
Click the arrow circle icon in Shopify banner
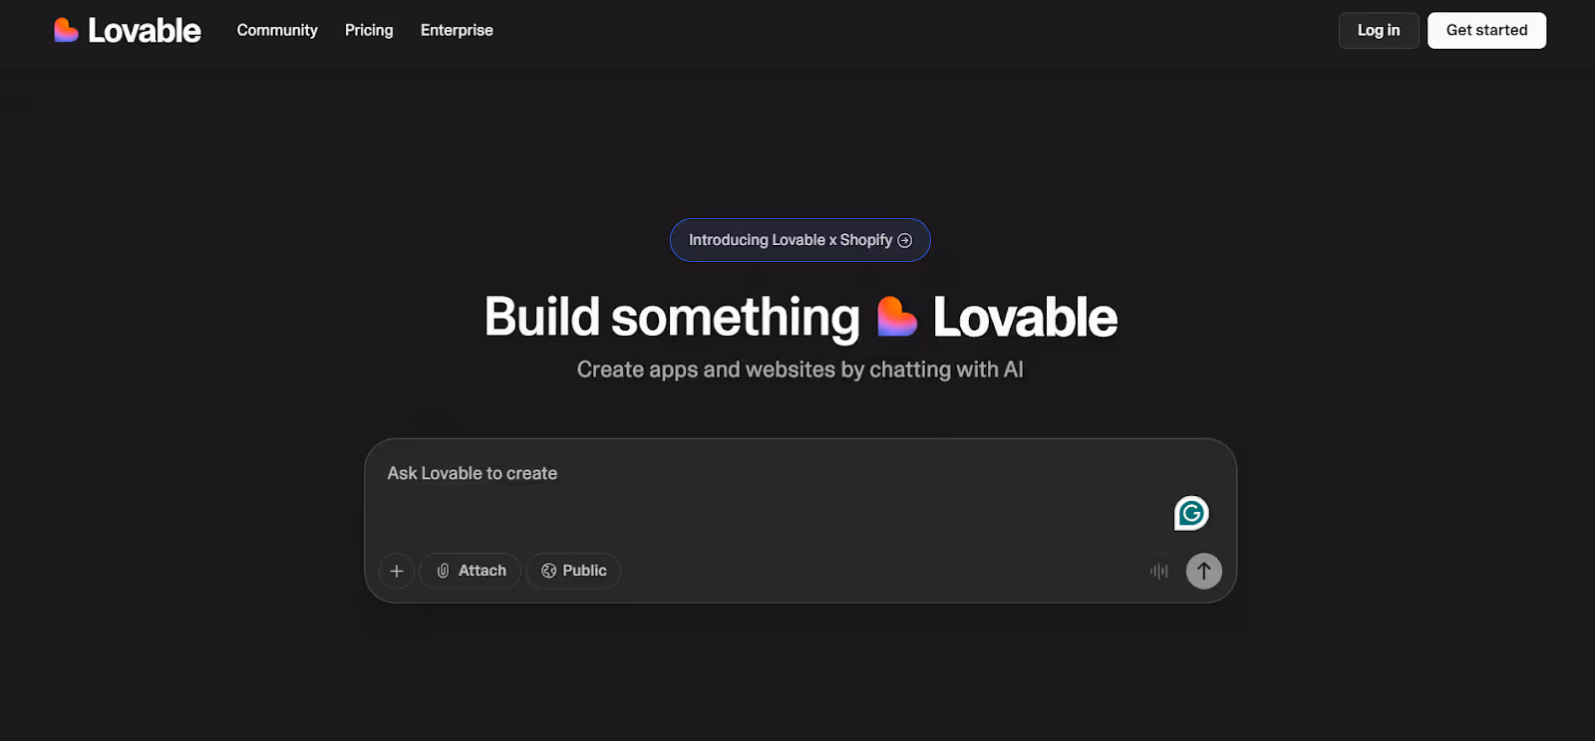coord(905,240)
